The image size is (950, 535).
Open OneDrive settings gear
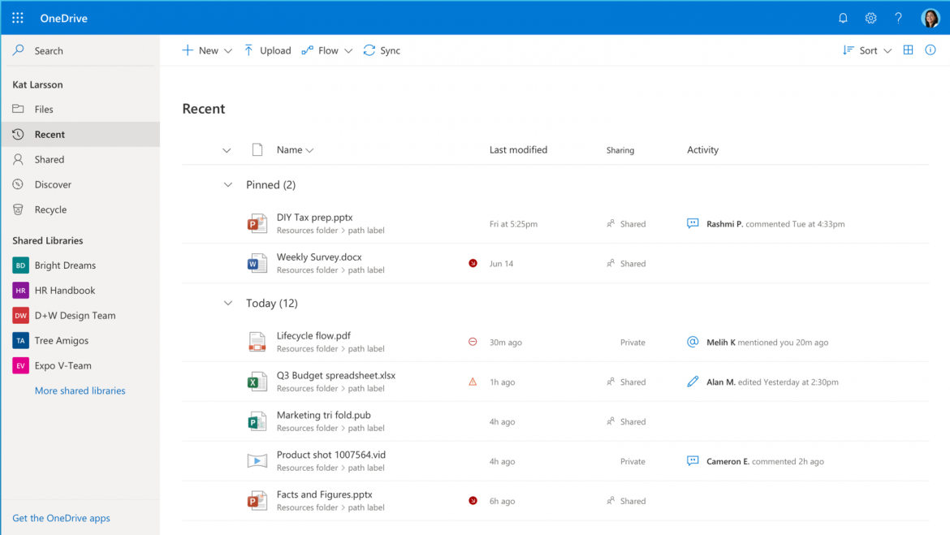870,17
